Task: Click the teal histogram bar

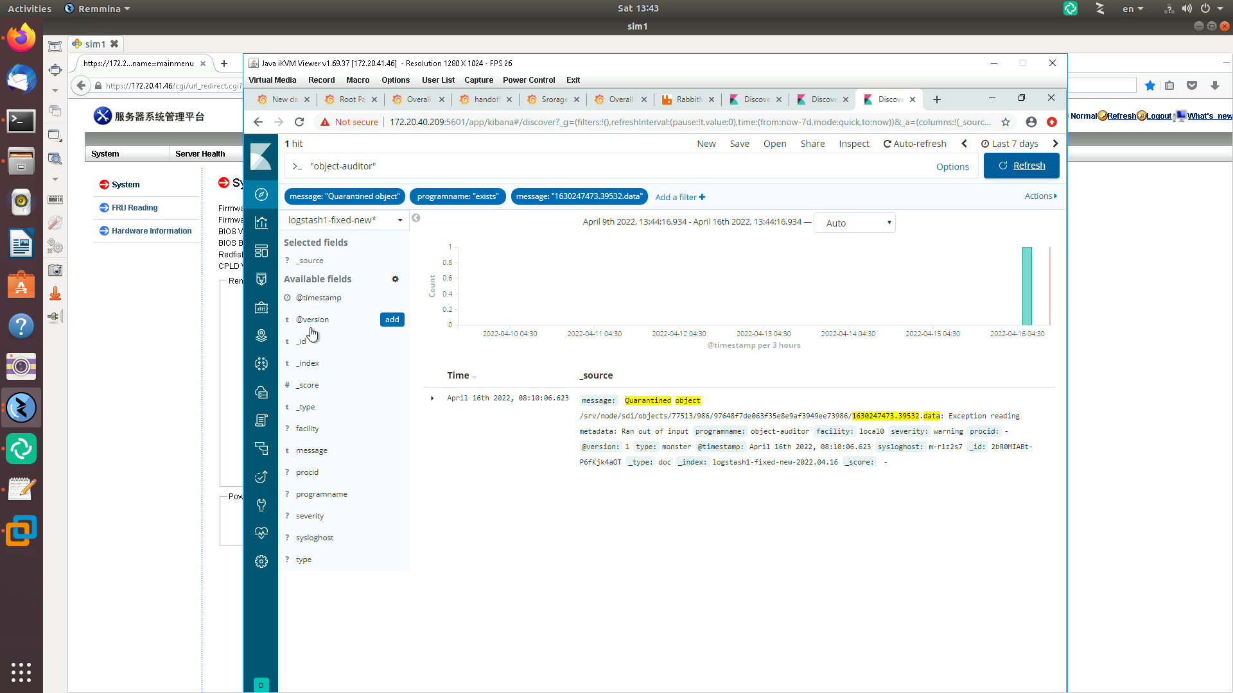Action: coord(1027,286)
